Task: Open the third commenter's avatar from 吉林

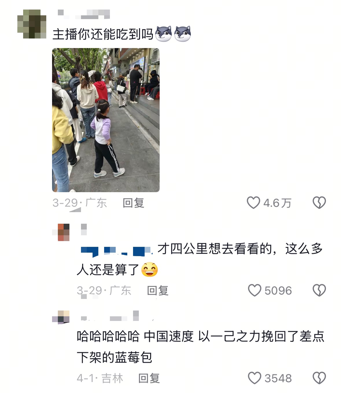Action: pyautogui.click(x=61, y=317)
